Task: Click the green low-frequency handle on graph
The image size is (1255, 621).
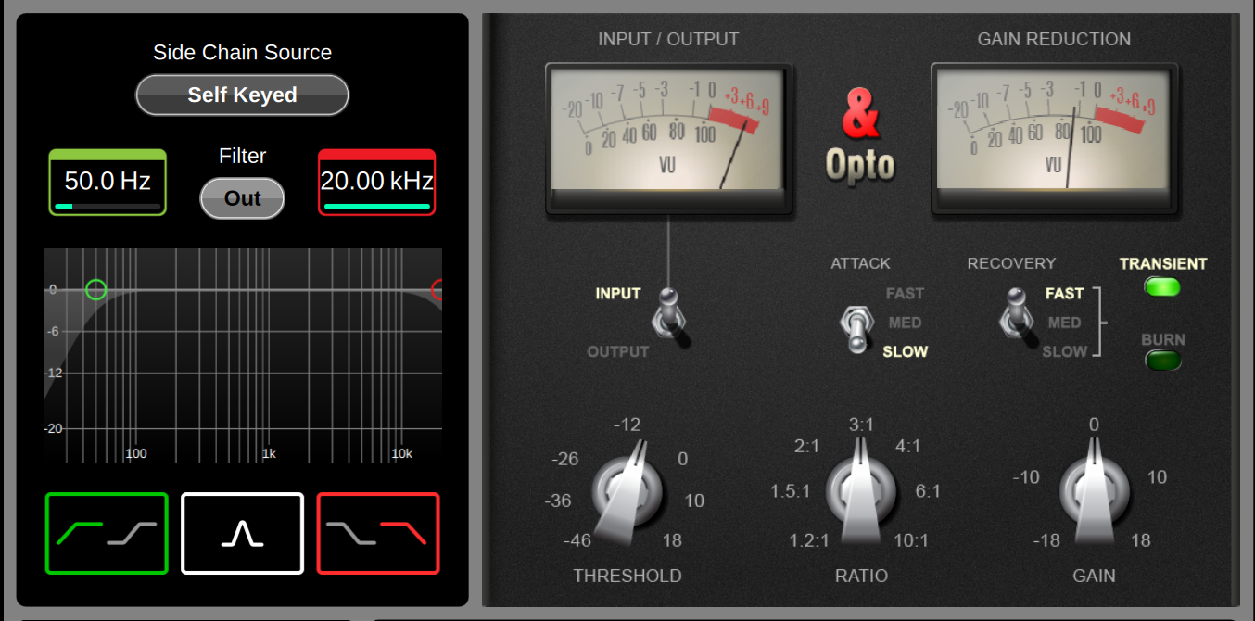Action: [95, 289]
